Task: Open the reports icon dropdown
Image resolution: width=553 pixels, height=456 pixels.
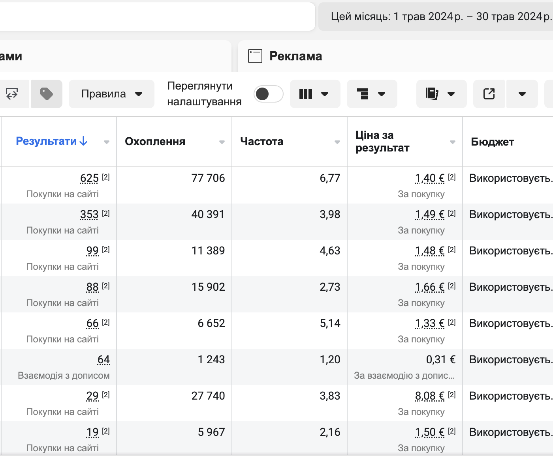Action: [x=441, y=94]
